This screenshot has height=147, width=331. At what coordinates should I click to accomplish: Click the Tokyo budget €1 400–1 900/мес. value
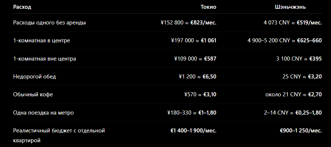coord(193,131)
